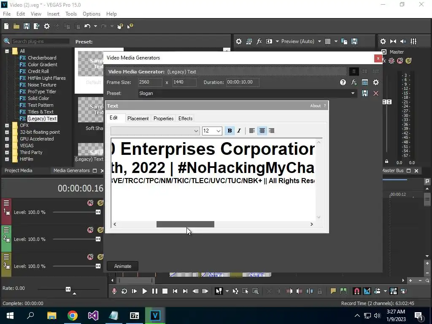Toggle Enable Snapping magnet icon
The width and height of the screenshot is (432, 324).
coord(356,291)
